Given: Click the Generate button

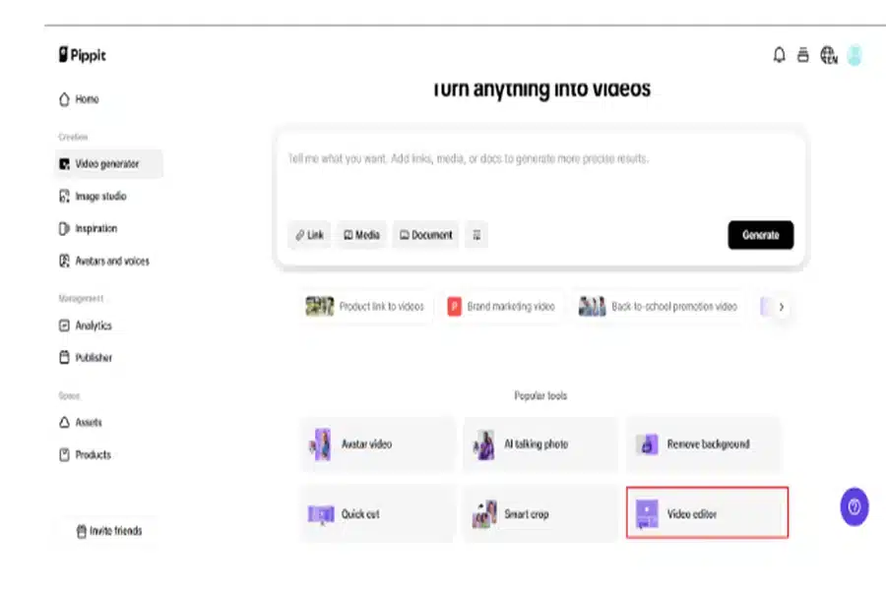Looking at the screenshot, I should [x=761, y=235].
